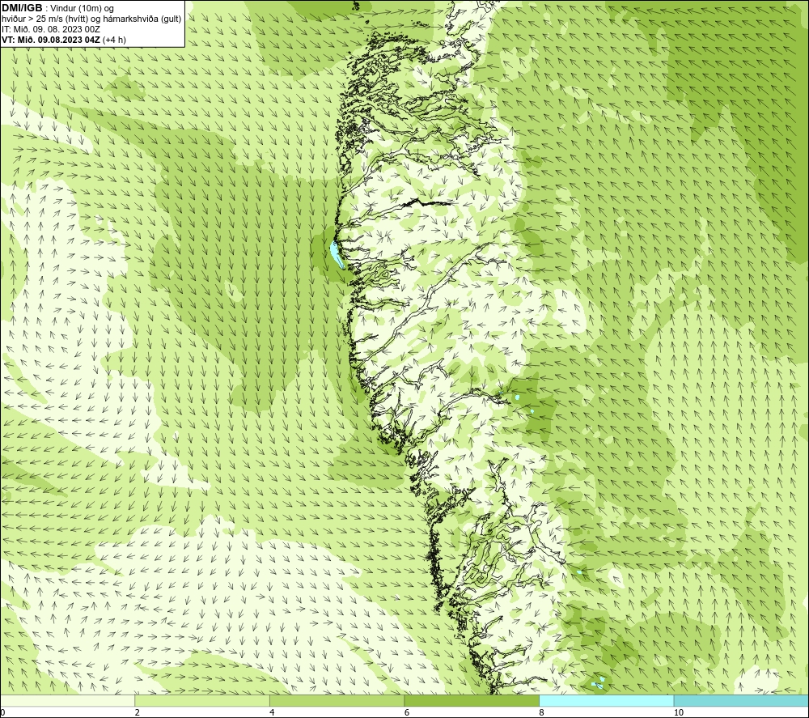The height and width of the screenshot is (718, 809).
Task: Click the legend scale label "2"
Action: click(x=137, y=712)
